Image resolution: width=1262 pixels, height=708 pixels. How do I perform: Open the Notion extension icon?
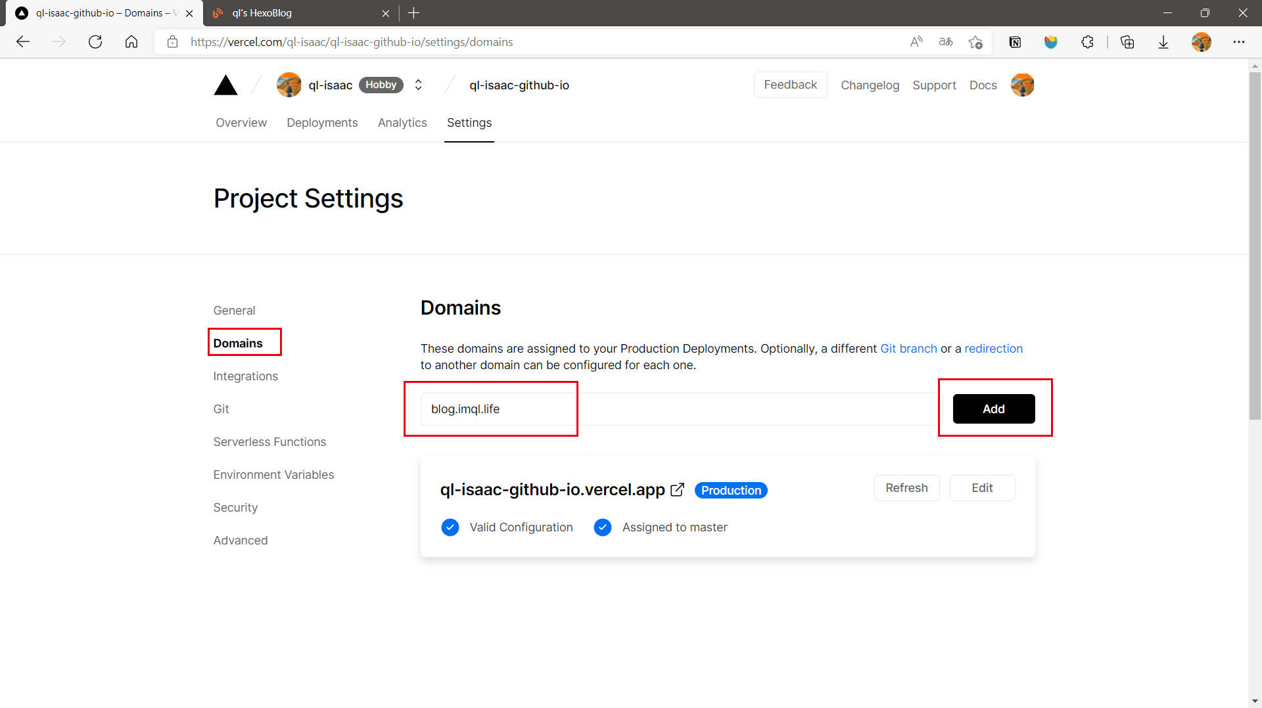coord(1015,42)
